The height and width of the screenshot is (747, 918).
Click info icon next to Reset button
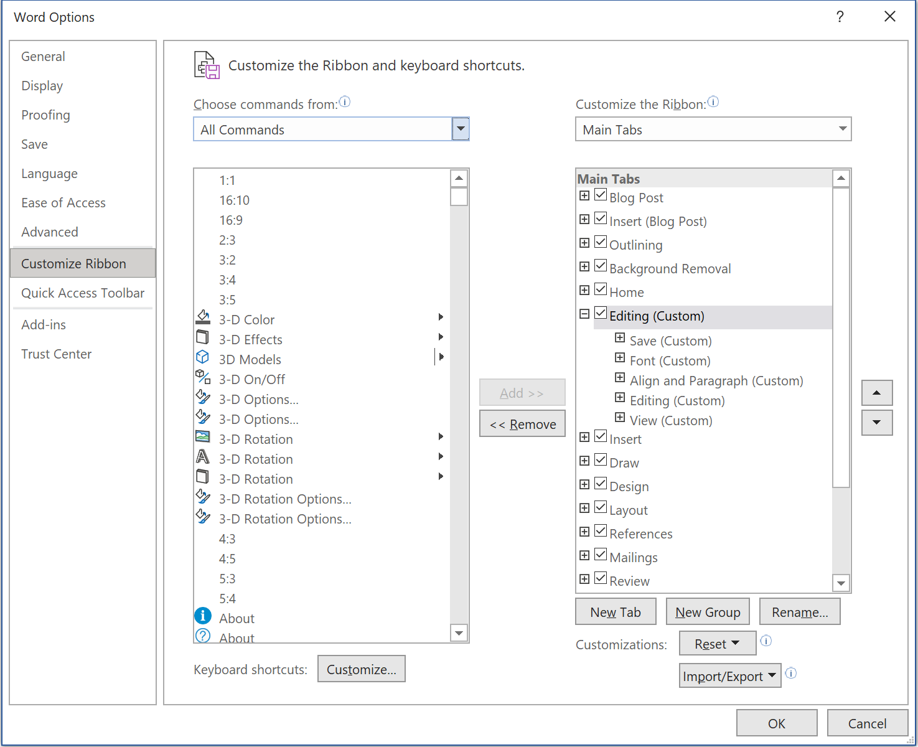pos(766,641)
